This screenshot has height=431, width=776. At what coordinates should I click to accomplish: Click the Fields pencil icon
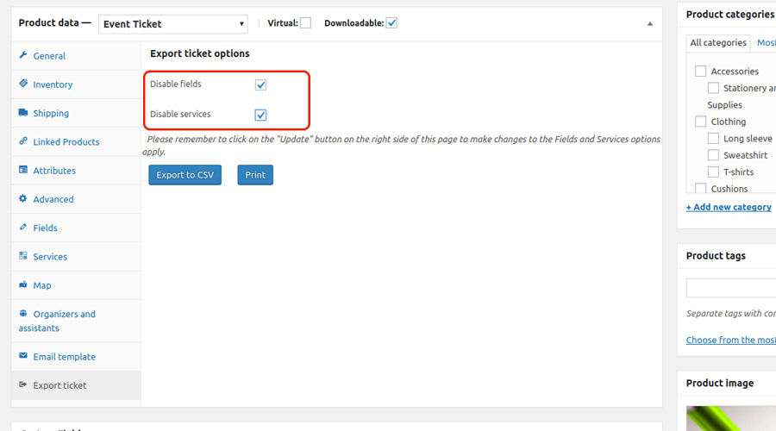coord(23,227)
